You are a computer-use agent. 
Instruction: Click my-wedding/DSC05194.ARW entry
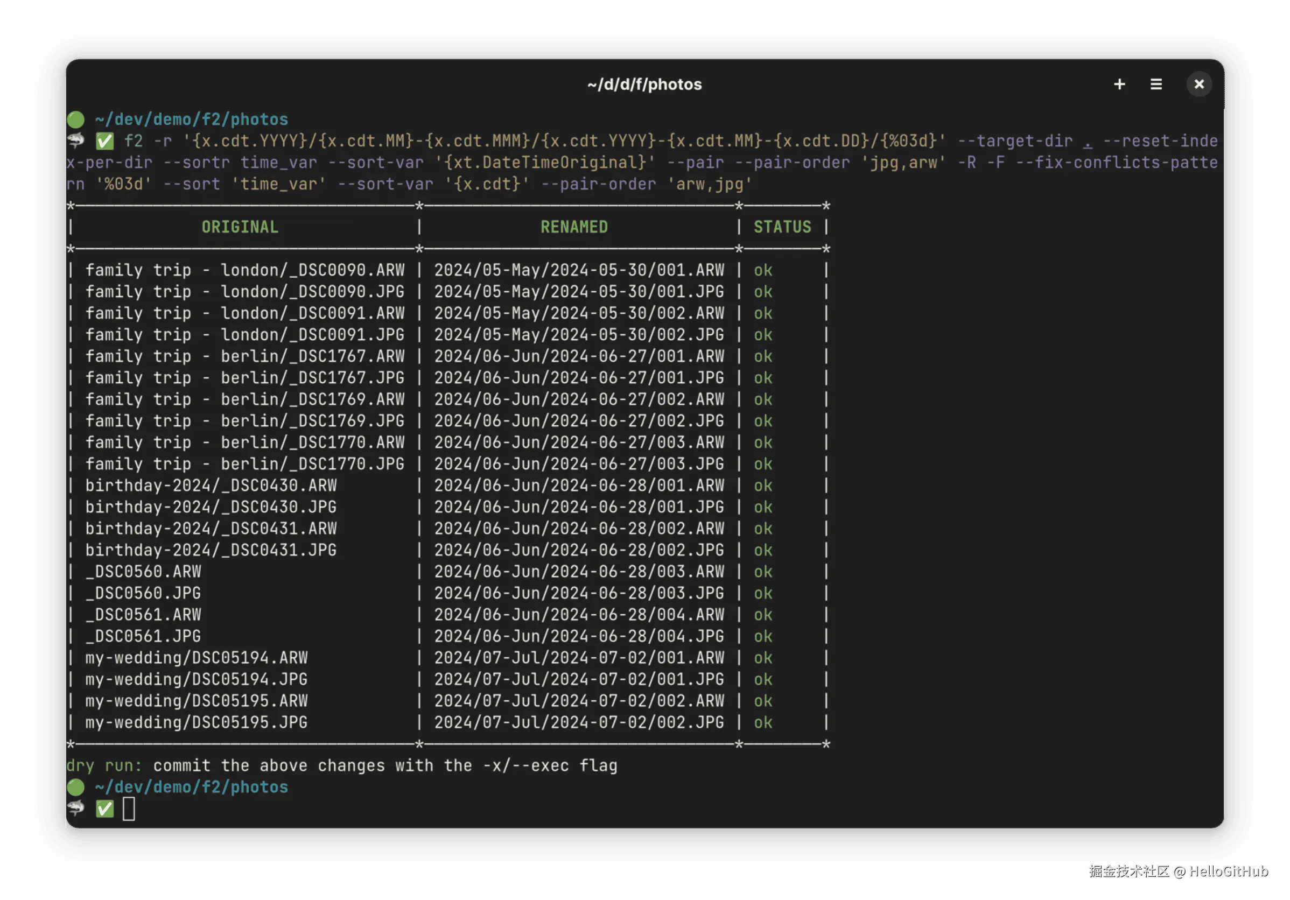[x=196, y=658]
